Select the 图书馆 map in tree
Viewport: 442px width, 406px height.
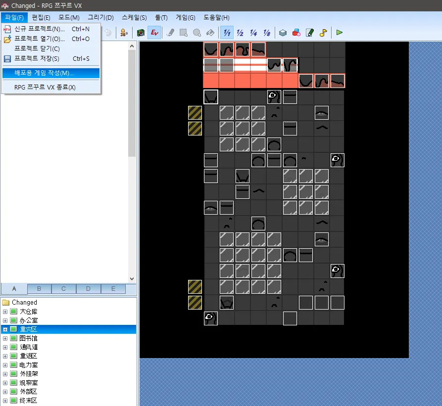pos(29,338)
